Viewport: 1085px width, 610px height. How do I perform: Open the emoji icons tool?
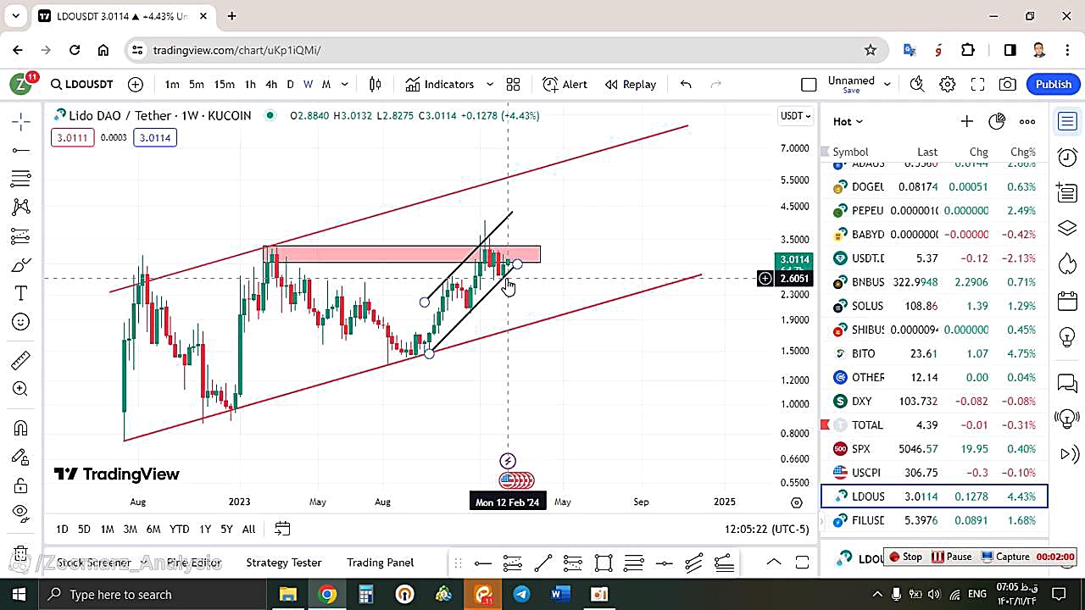(x=21, y=322)
